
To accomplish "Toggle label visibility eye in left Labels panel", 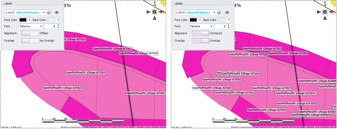I will coord(57,12).
